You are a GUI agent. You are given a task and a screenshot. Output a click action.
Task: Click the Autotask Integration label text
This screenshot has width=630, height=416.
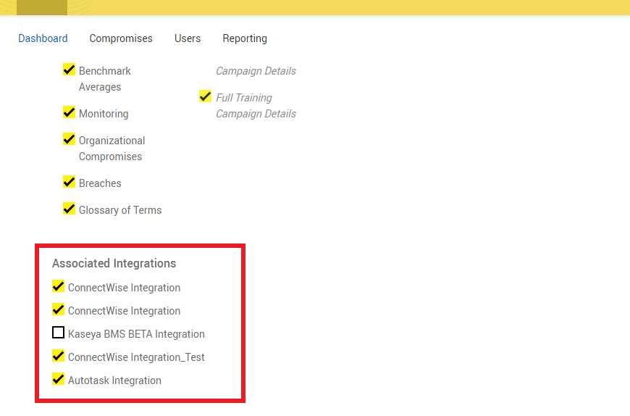coord(114,380)
